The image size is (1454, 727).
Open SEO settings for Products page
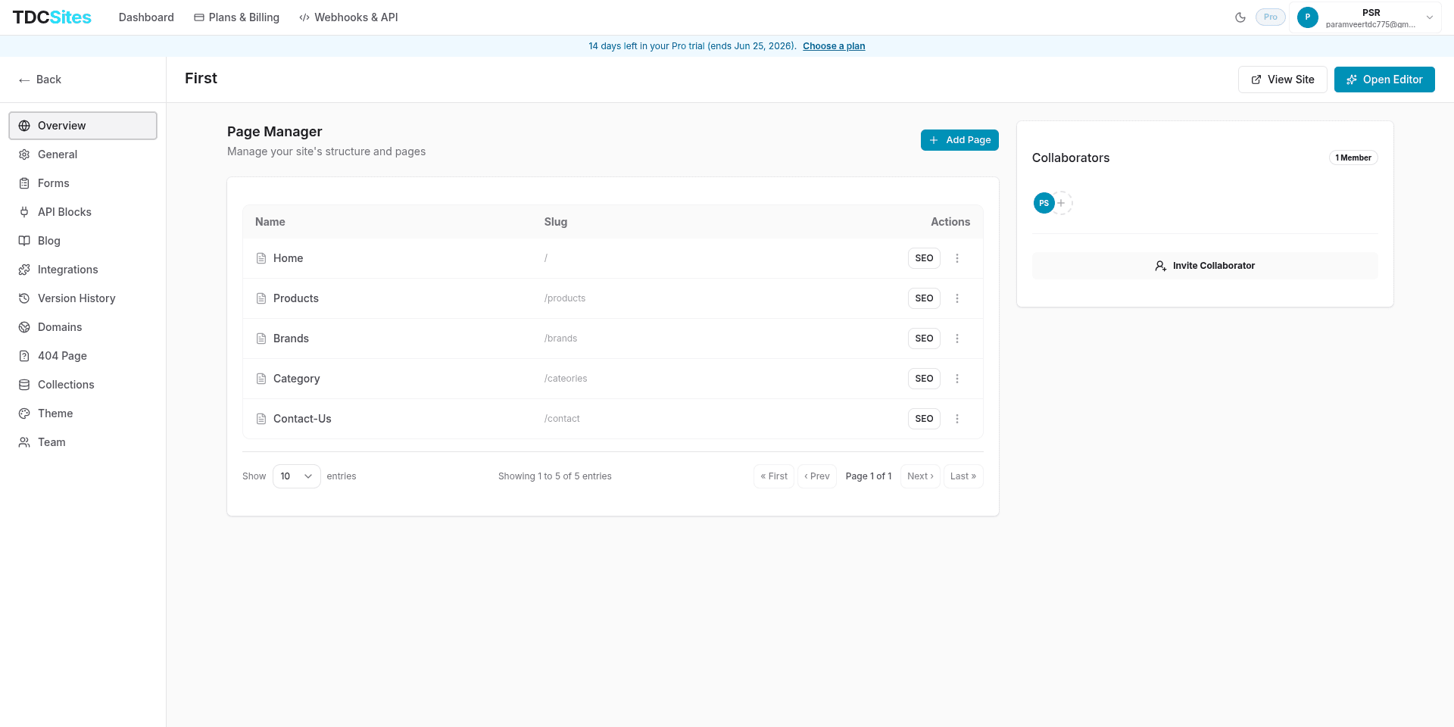924,298
